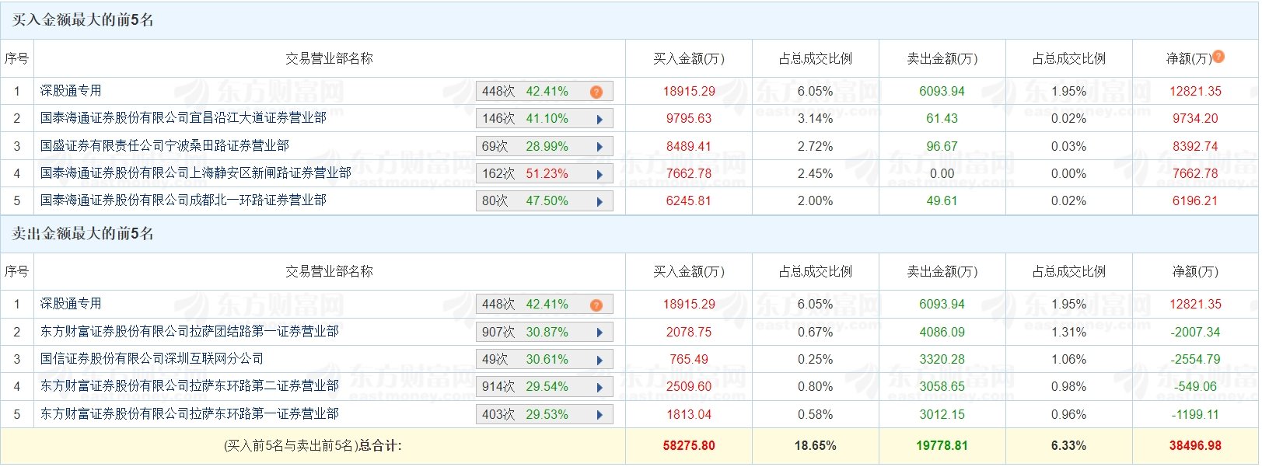Select buy amount cell 1813.04
The height and width of the screenshot is (467, 1262).
[x=689, y=414]
